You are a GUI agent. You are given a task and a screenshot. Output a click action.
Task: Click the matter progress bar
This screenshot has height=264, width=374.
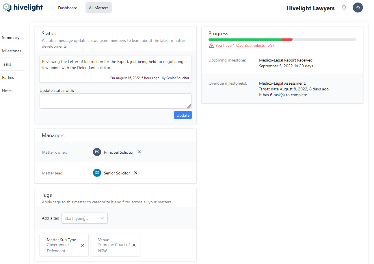(282, 40)
